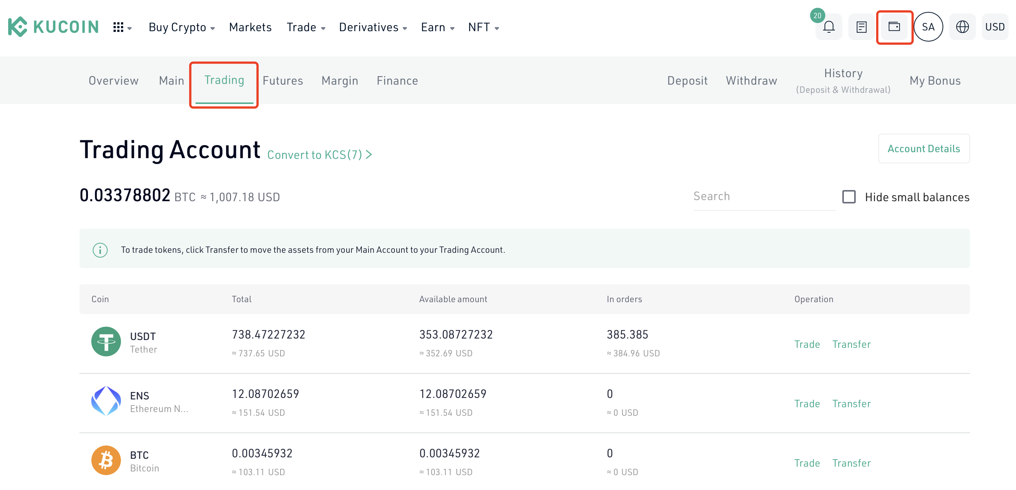Switch to the Overview tab
Viewport: 1016px width, 490px height.
[x=114, y=81]
